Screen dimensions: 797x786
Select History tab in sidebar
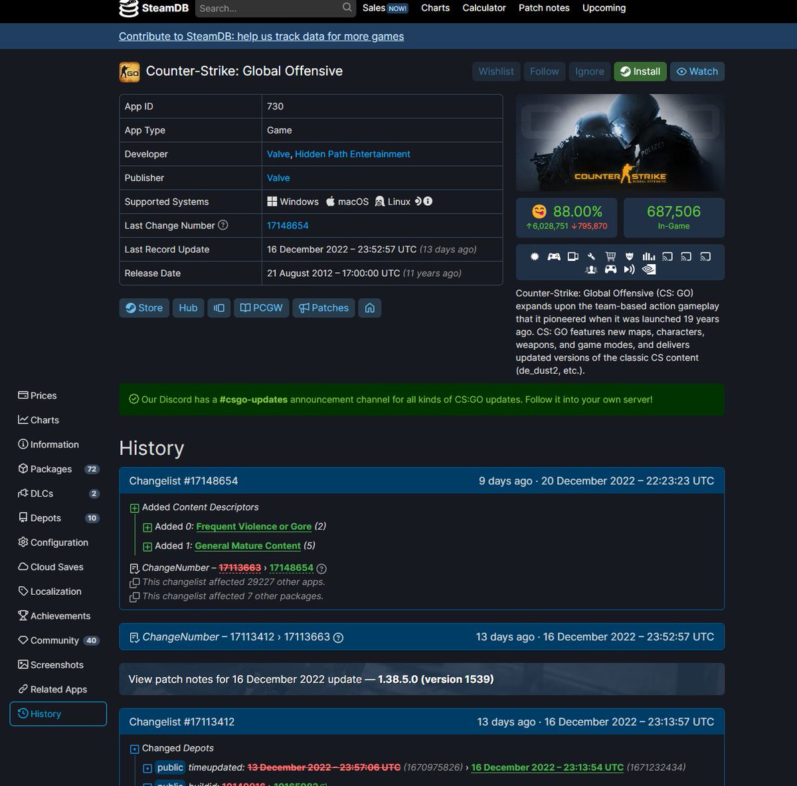[58, 714]
